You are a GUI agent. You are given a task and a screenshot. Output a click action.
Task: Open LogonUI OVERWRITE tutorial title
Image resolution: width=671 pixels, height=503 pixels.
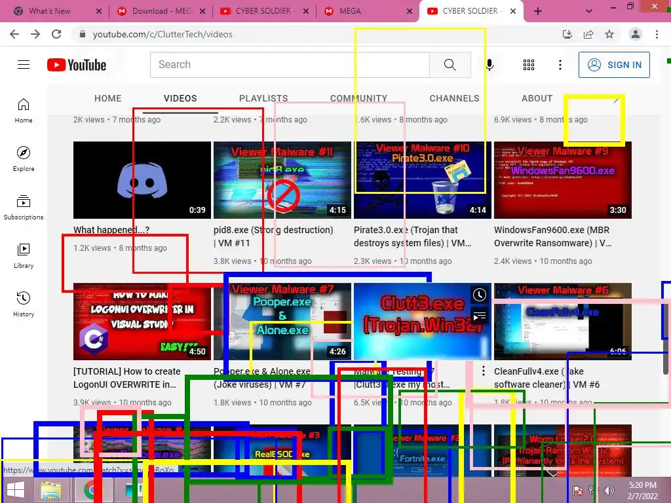pos(126,378)
